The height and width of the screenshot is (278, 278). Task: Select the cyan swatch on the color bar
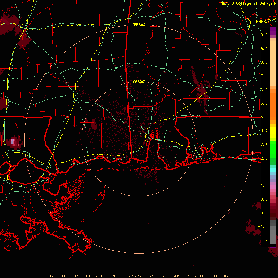[273, 170]
